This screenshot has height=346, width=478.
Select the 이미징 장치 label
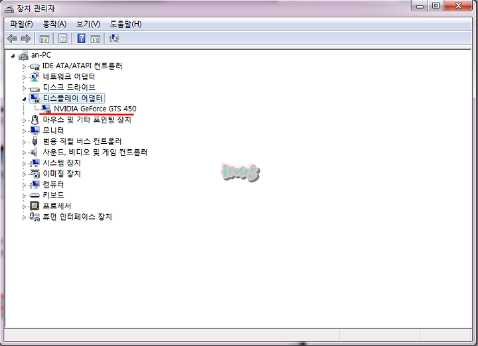62,174
